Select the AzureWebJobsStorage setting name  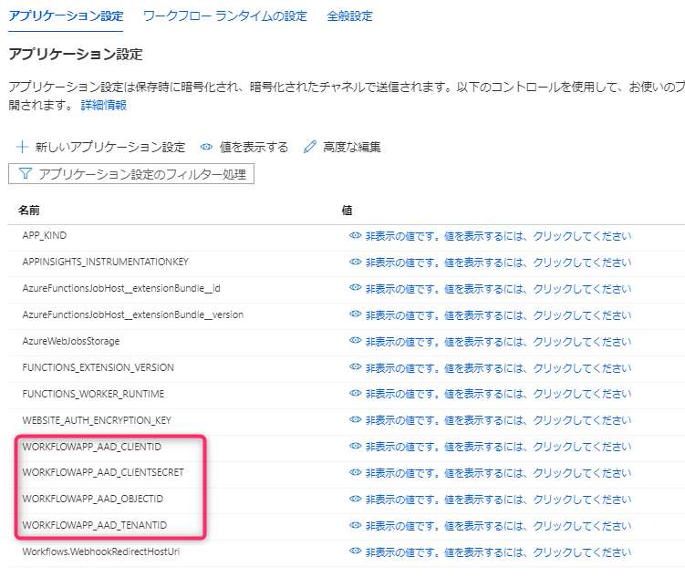(x=71, y=341)
